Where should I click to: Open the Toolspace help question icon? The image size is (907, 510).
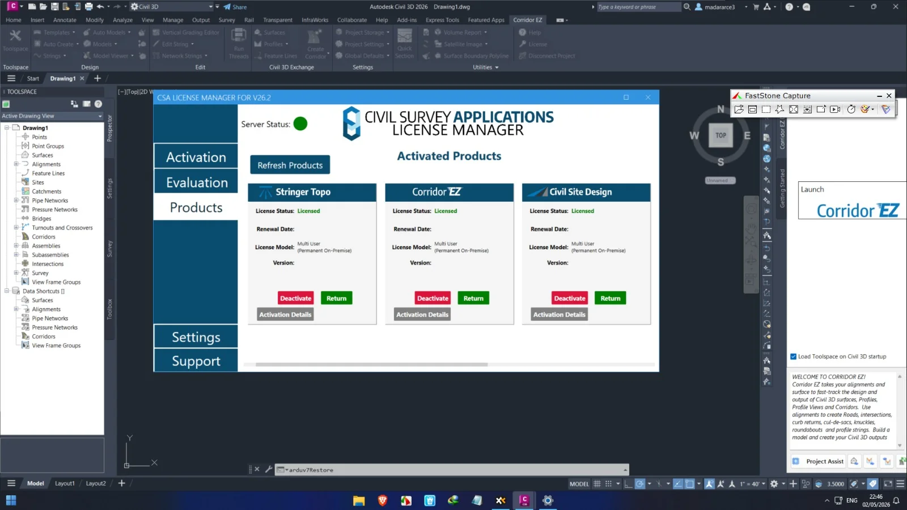[x=98, y=104]
